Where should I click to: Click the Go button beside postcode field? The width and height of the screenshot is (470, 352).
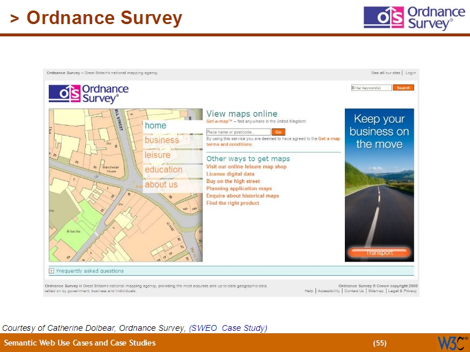pos(278,133)
